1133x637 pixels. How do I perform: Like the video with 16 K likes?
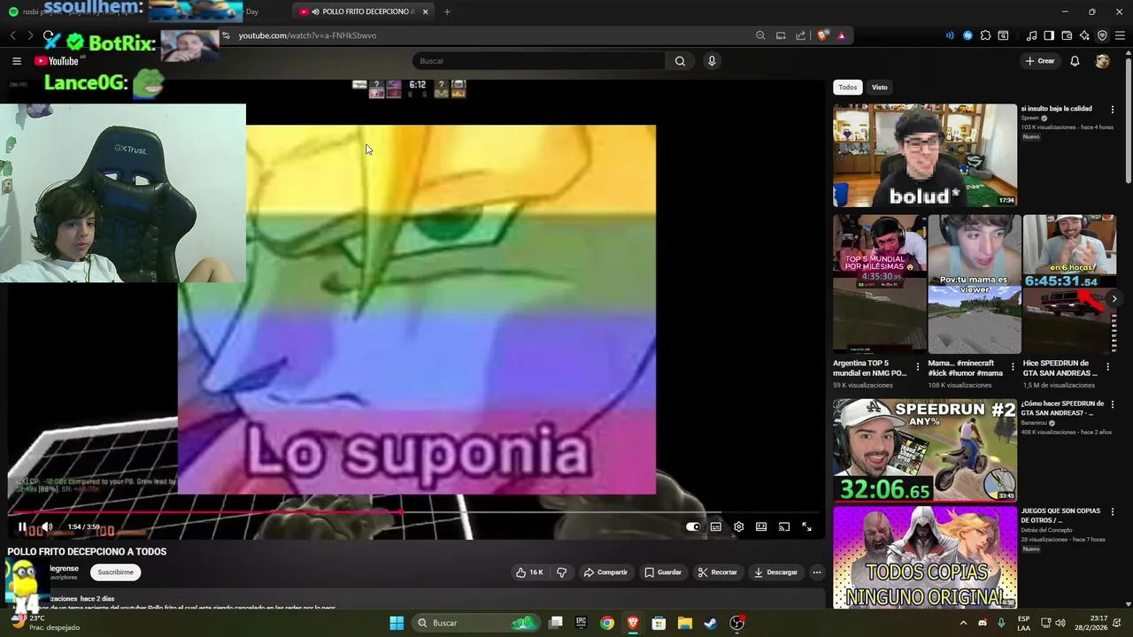pos(529,572)
